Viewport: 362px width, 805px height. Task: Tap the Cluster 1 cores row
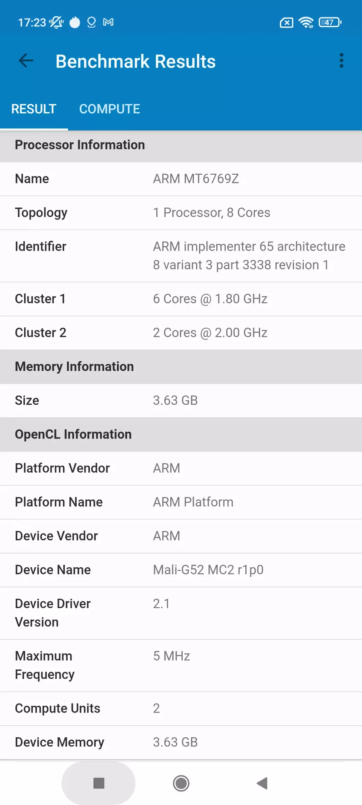181,299
